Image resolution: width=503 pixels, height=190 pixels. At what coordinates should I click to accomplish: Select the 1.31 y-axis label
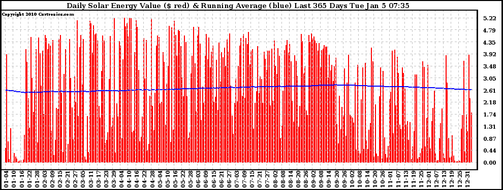489,127
